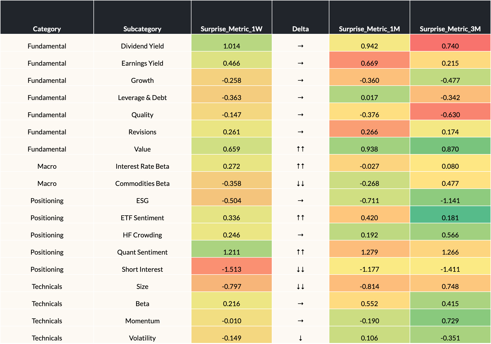Select the -1.513 Short Interest cell

[x=231, y=269]
